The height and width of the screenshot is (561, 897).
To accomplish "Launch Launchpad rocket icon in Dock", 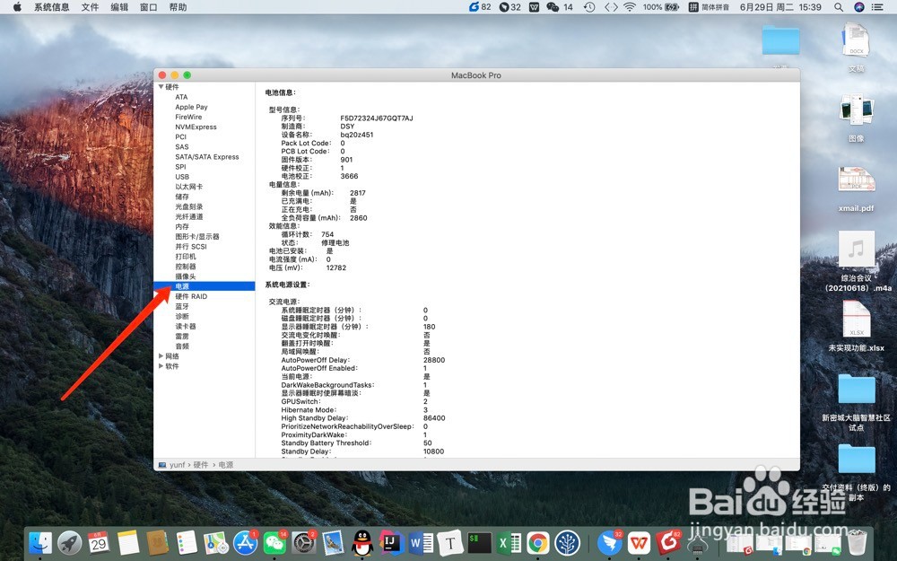I will pyautogui.click(x=70, y=542).
